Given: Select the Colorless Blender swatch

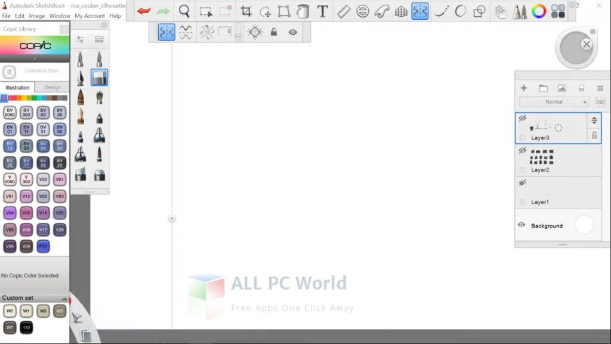Looking at the screenshot, I should [9, 72].
